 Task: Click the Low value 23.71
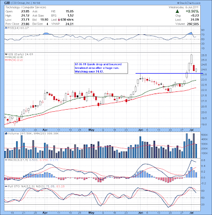[x=25, y=20]
